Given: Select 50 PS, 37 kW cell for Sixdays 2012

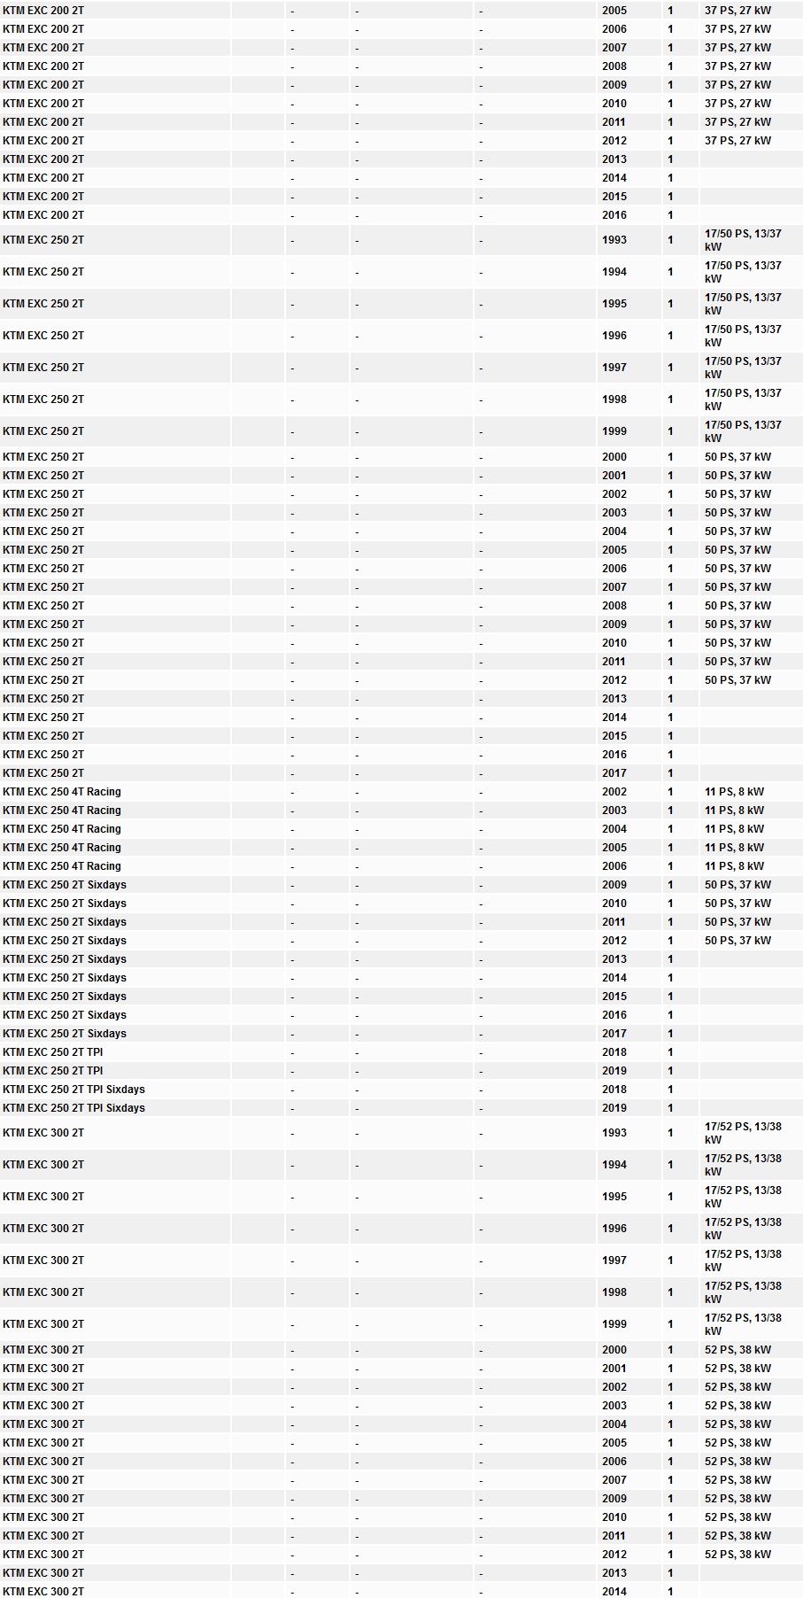Looking at the screenshot, I should coord(737,941).
